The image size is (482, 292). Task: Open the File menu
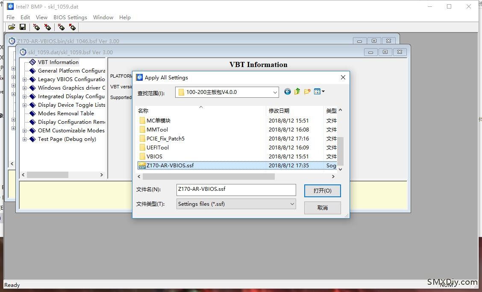[x=10, y=17]
